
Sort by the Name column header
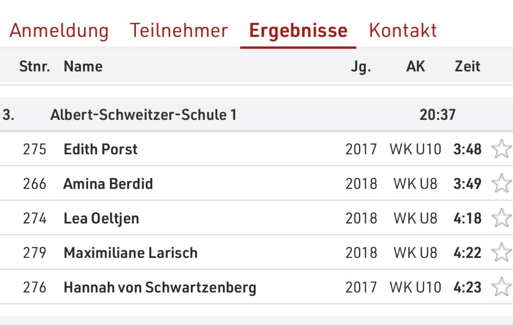[83, 66]
